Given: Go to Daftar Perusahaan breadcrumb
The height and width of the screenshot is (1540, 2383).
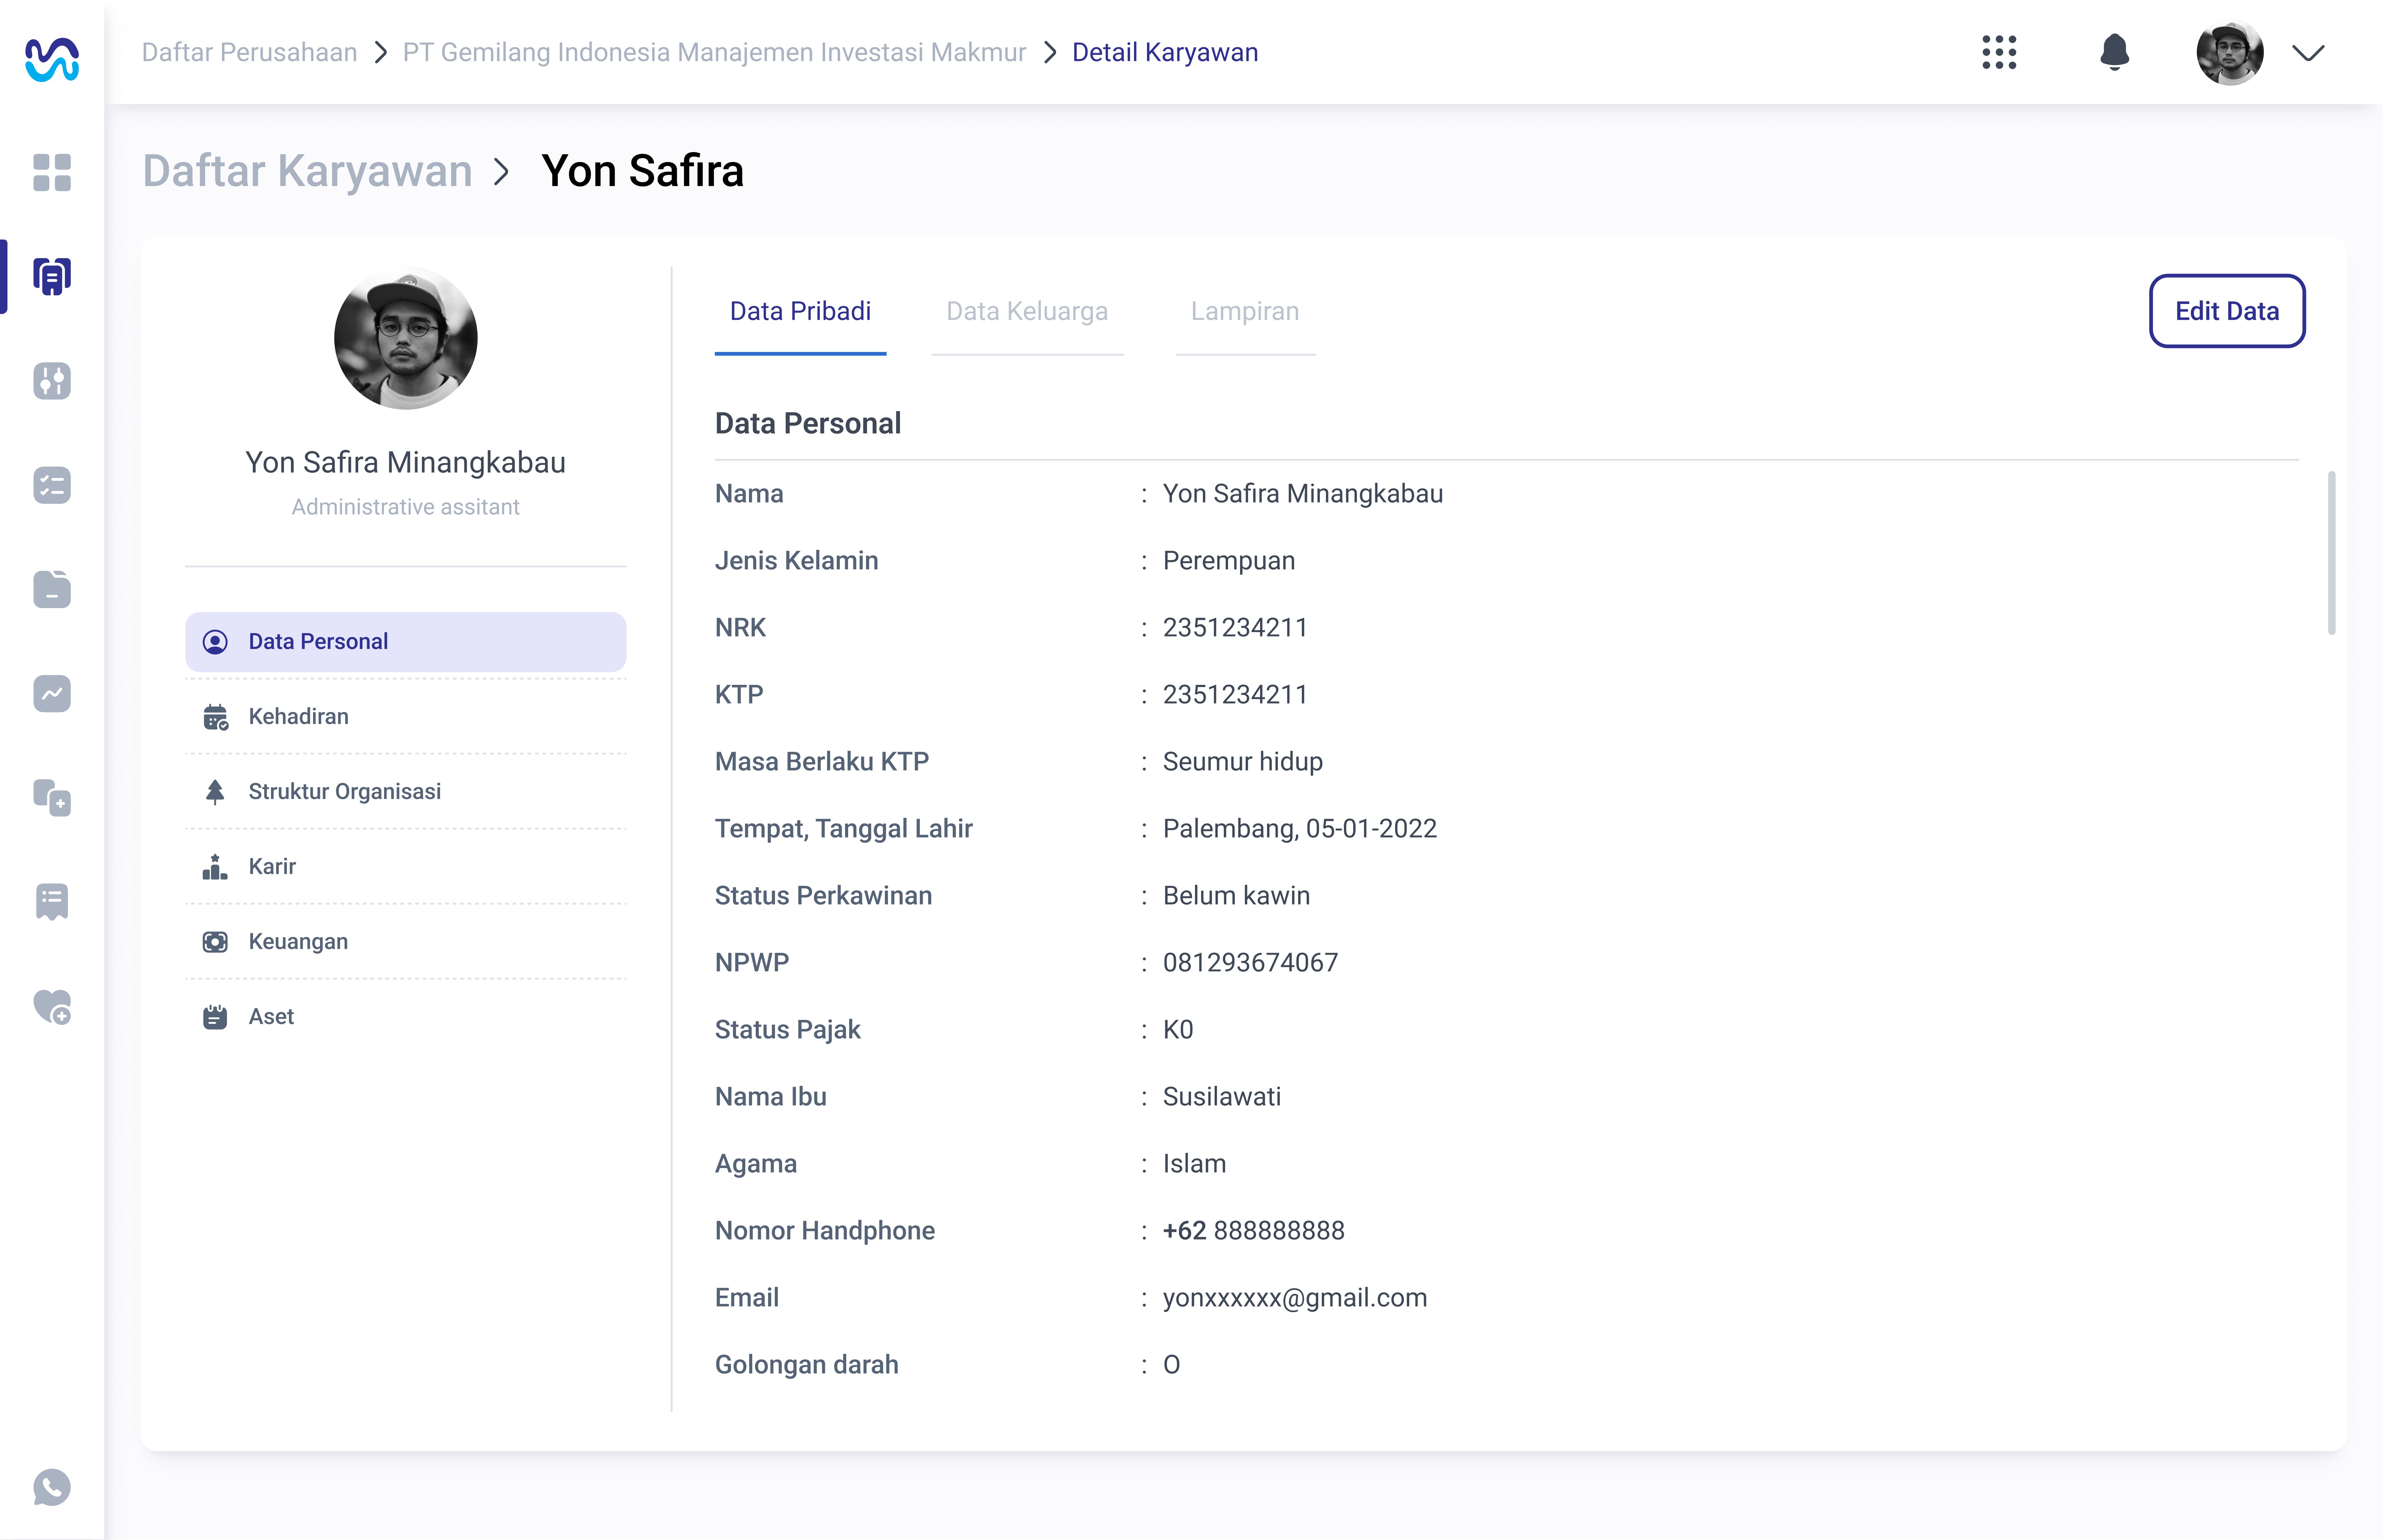Looking at the screenshot, I should (x=249, y=52).
